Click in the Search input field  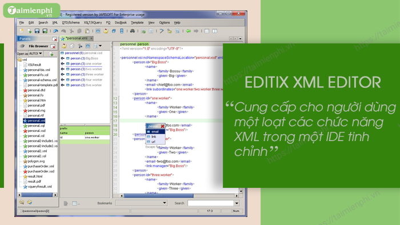211,203
